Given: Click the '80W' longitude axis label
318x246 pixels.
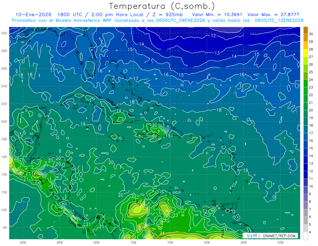Looking at the screenshot, I should click(96, 243).
